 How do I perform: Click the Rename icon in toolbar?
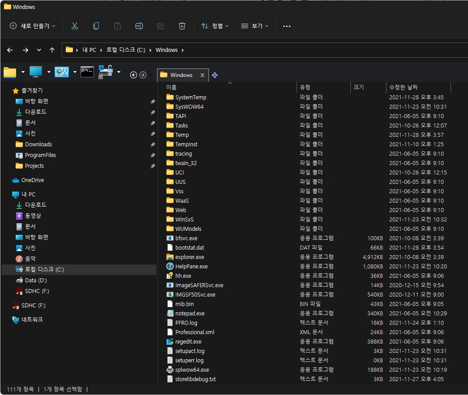click(139, 26)
